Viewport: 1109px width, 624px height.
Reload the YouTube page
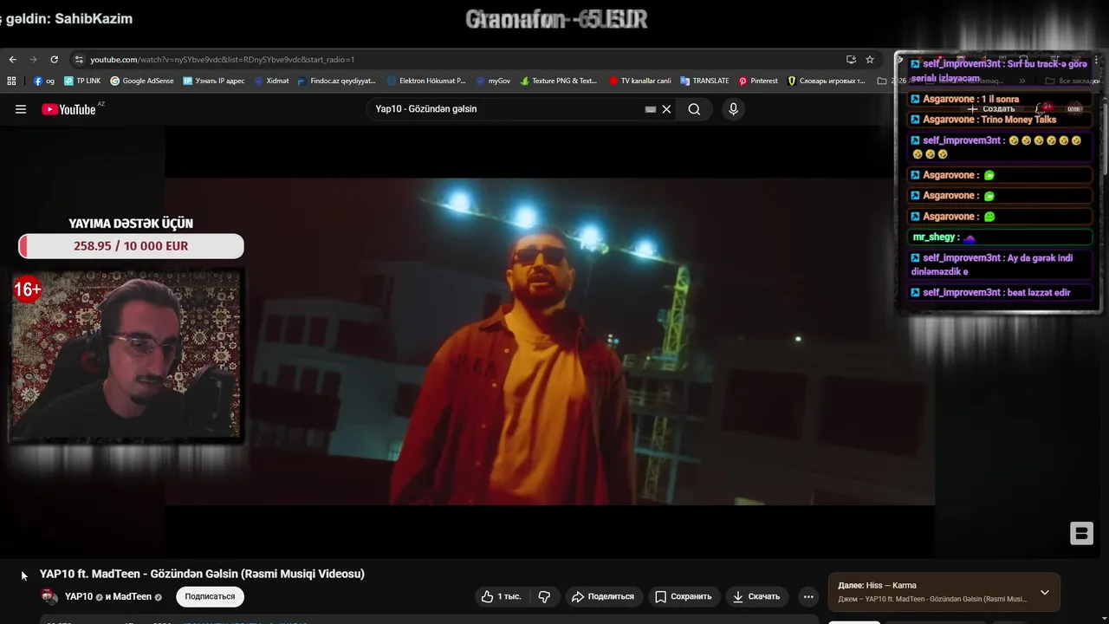[54, 60]
